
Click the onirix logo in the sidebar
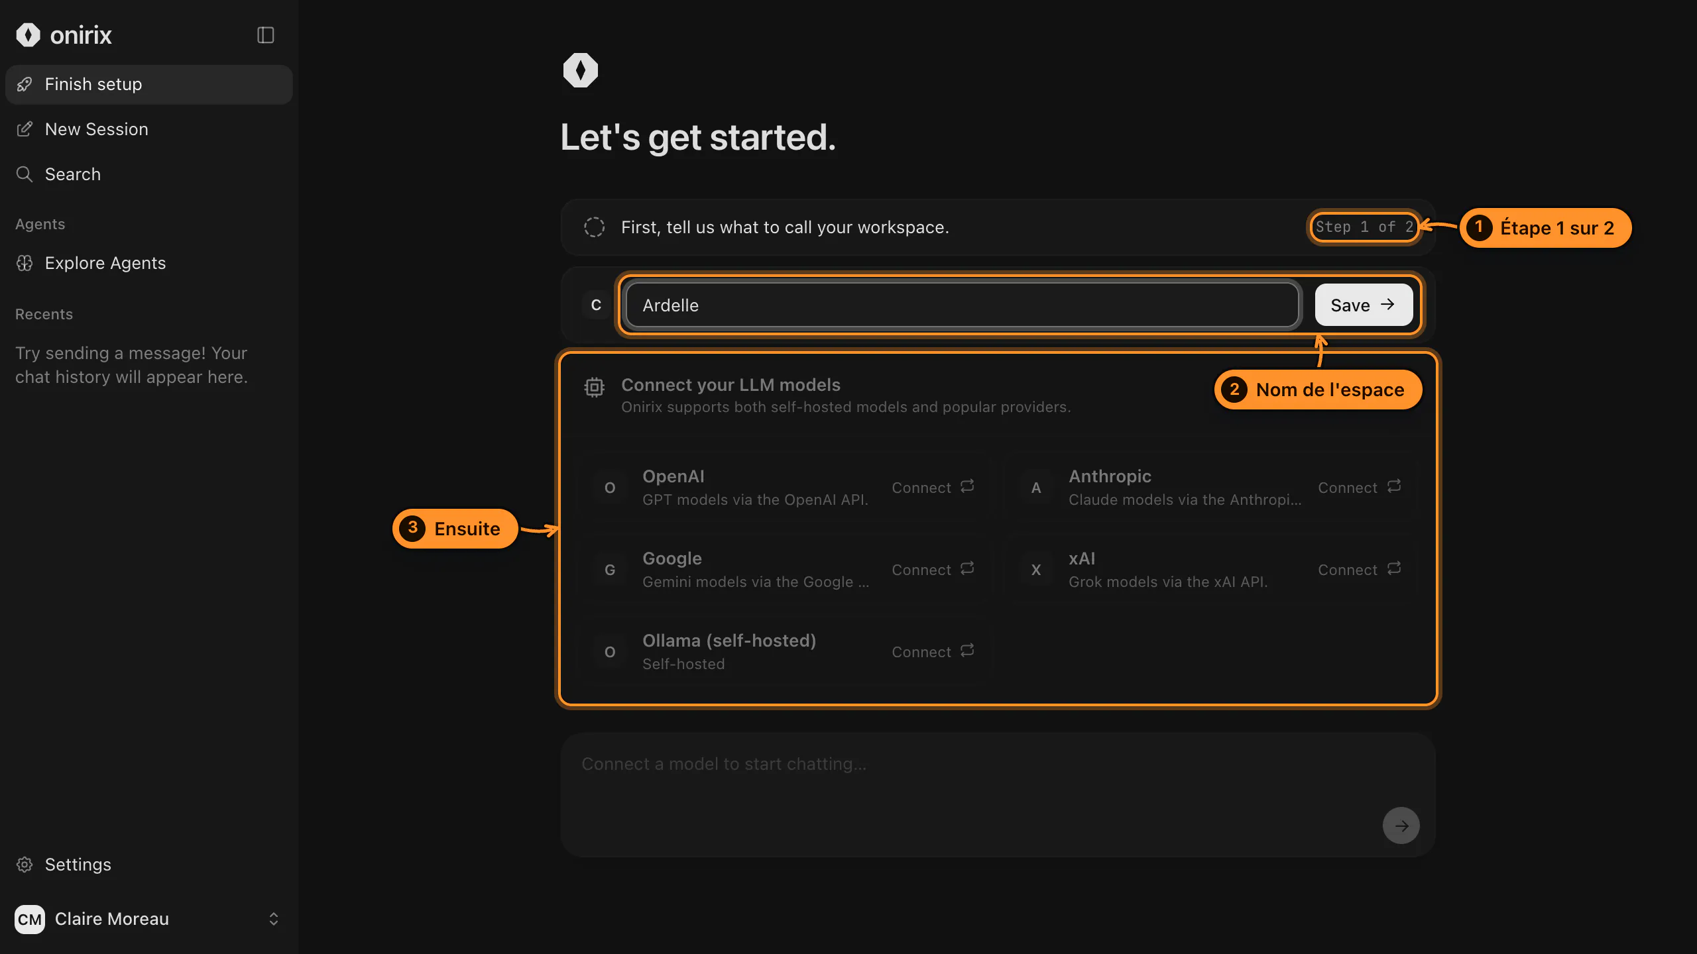[x=64, y=35]
